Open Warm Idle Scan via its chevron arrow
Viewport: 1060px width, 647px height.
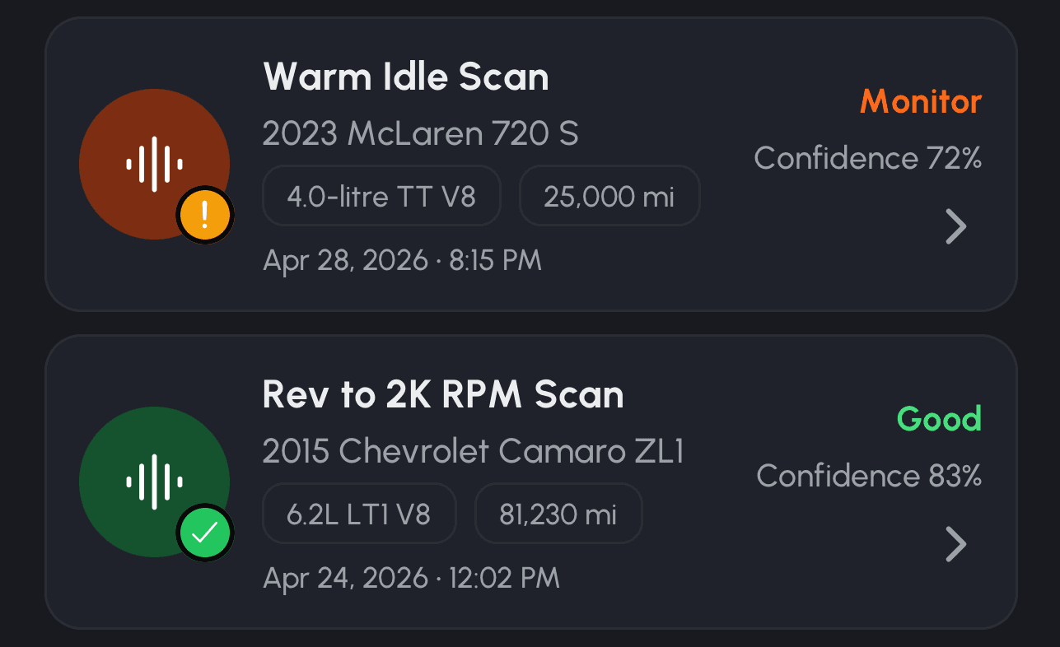click(955, 226)
